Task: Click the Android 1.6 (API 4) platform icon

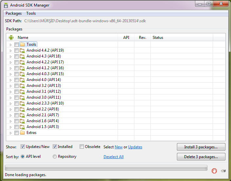Action: [x=22, y=121]
